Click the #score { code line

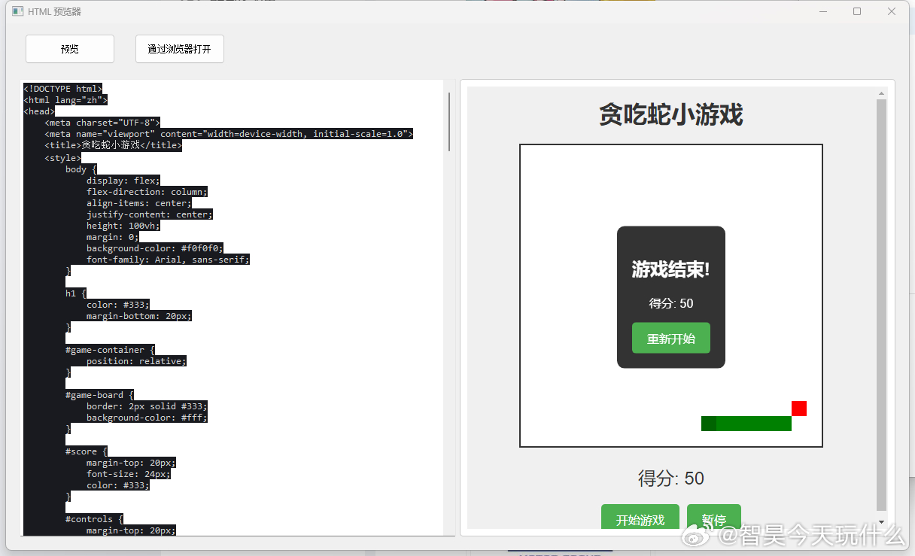pyautogui.click(x=87, y=451)
